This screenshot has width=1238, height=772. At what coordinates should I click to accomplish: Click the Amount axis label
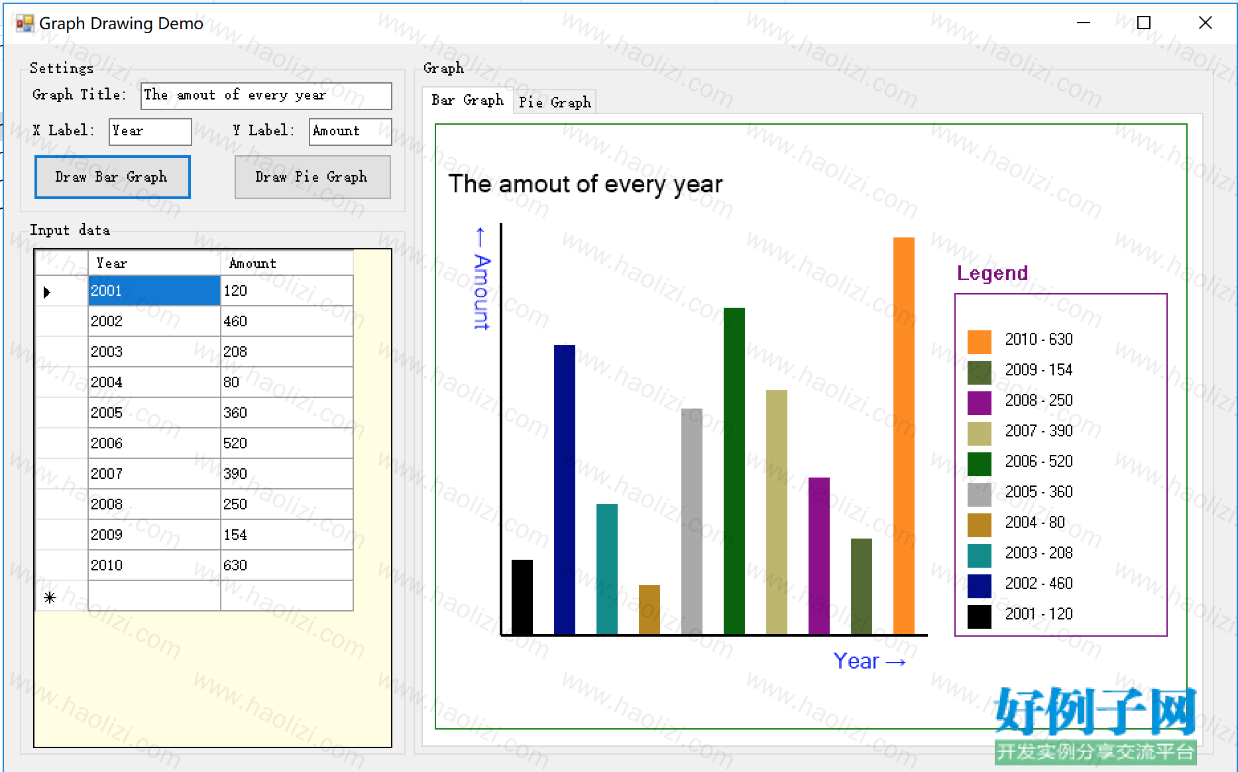coord(482,279)
